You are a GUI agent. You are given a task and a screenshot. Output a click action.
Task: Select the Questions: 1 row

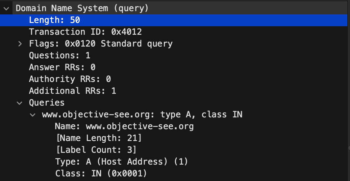pyautogui.click(x=174, y=55)
